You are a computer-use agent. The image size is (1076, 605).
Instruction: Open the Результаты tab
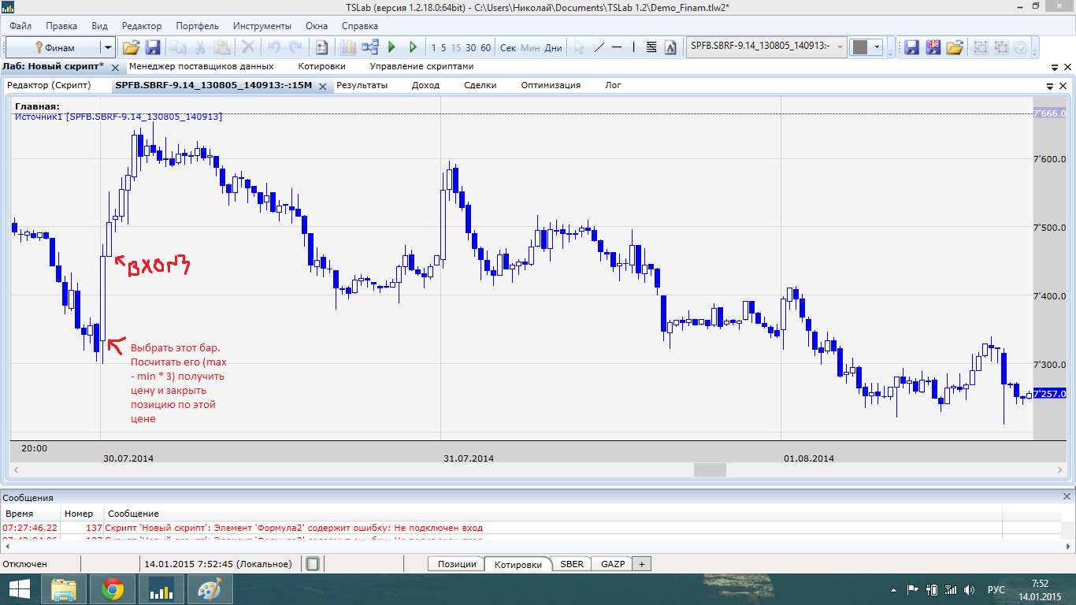362,85
